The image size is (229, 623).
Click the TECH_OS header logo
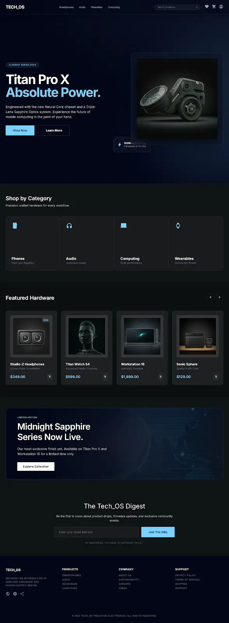pos(15,7)
